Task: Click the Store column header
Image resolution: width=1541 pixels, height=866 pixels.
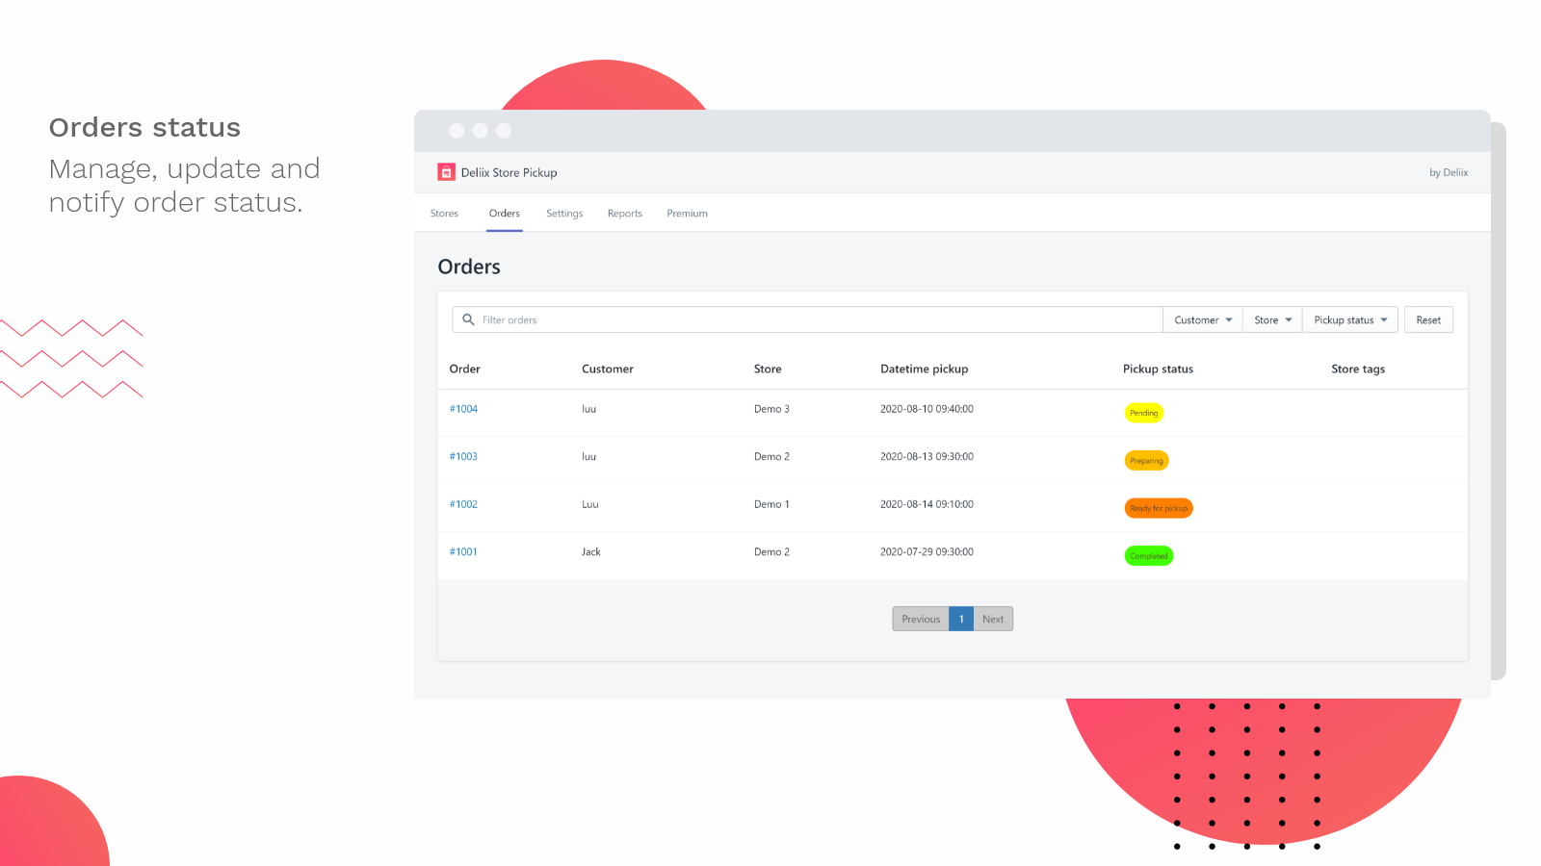Action: tap(768, 369)
